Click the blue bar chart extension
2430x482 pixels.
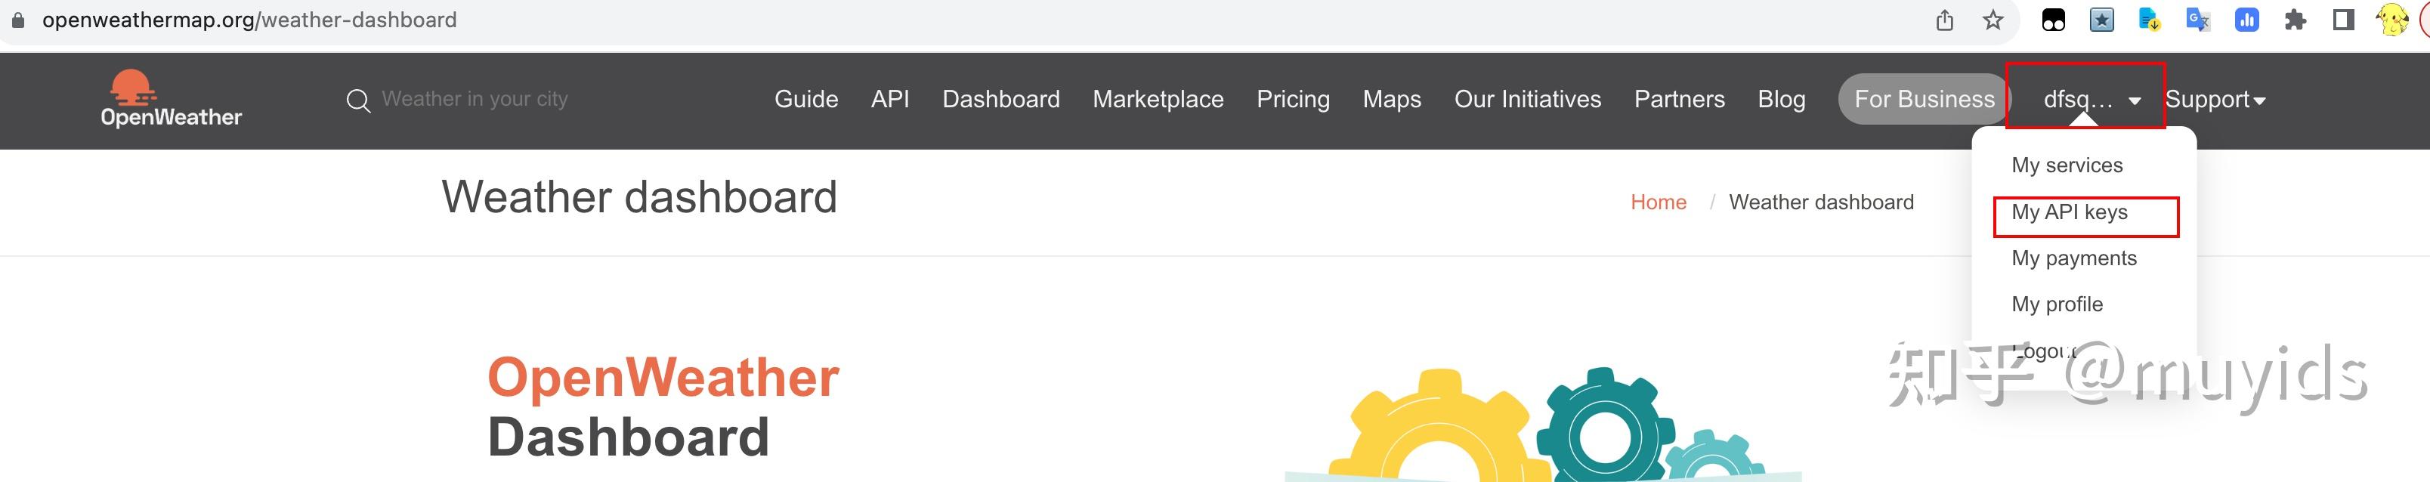[x=2247, y=20]
